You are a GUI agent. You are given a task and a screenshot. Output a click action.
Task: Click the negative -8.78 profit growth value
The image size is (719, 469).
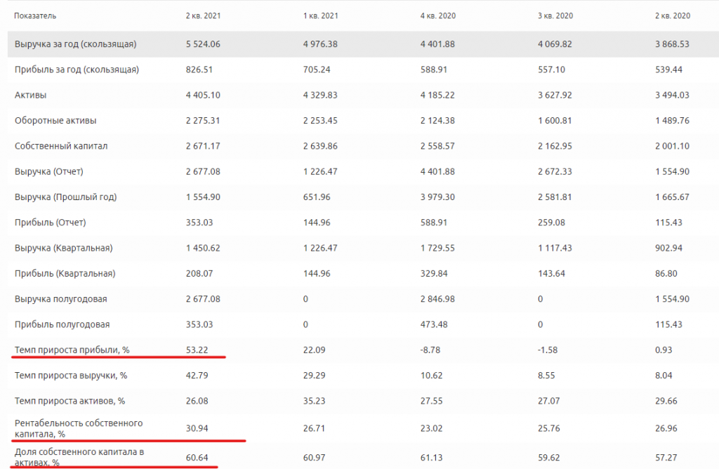430,350
